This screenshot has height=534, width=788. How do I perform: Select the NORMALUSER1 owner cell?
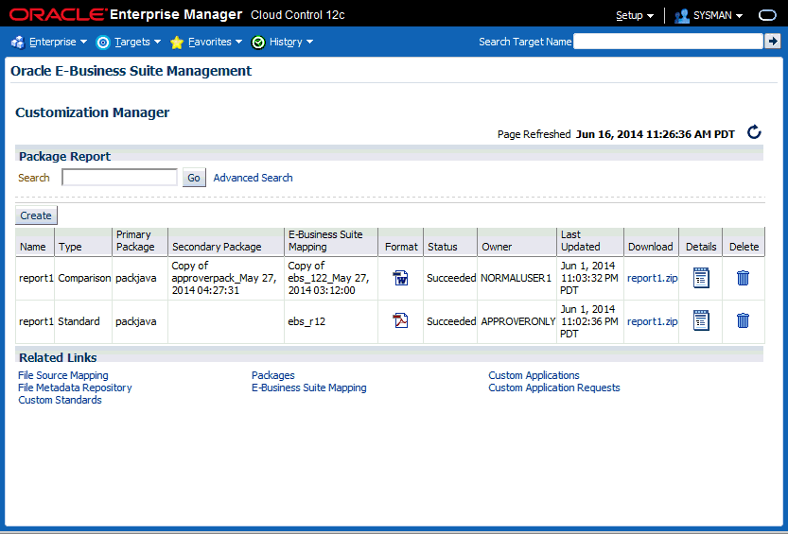[x=517, y=278]
